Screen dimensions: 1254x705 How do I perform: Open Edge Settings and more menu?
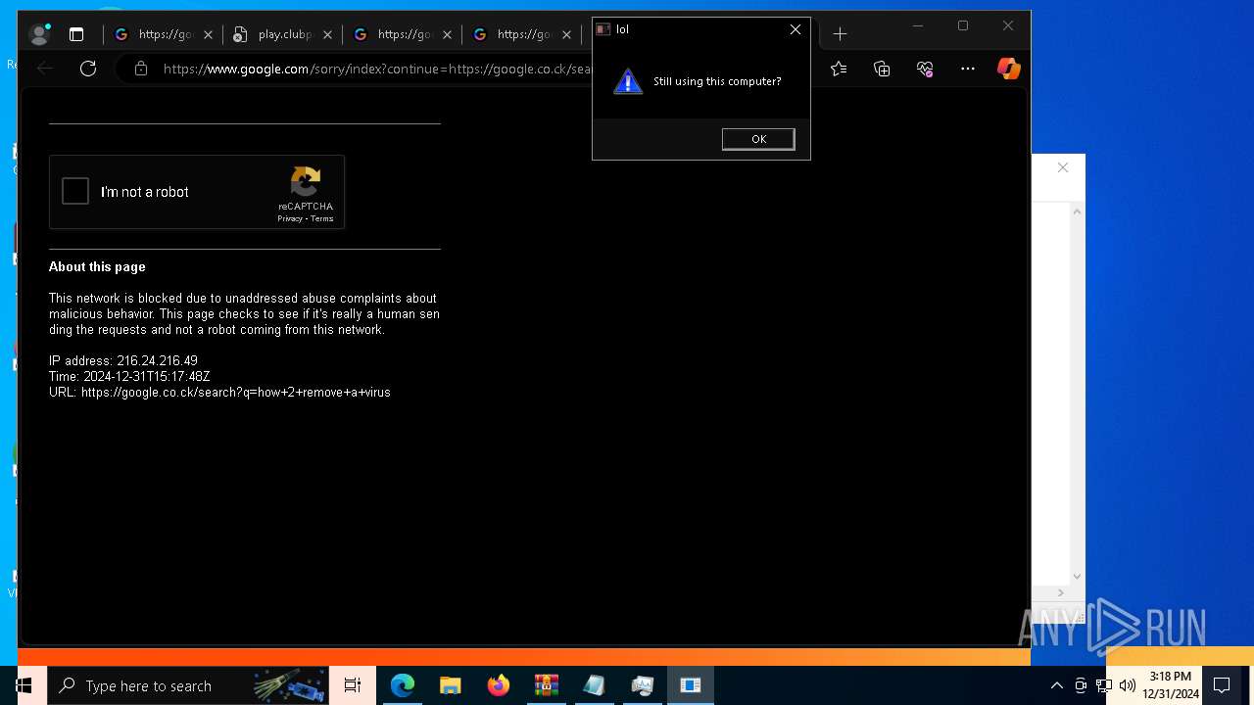tap(968, 69)
